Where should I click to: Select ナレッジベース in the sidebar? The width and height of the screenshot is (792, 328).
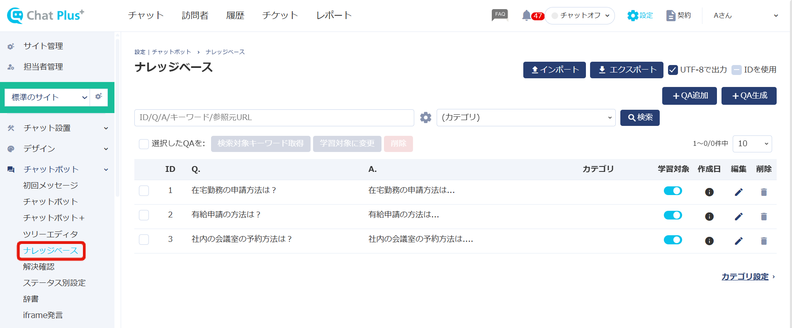[51, 251]
